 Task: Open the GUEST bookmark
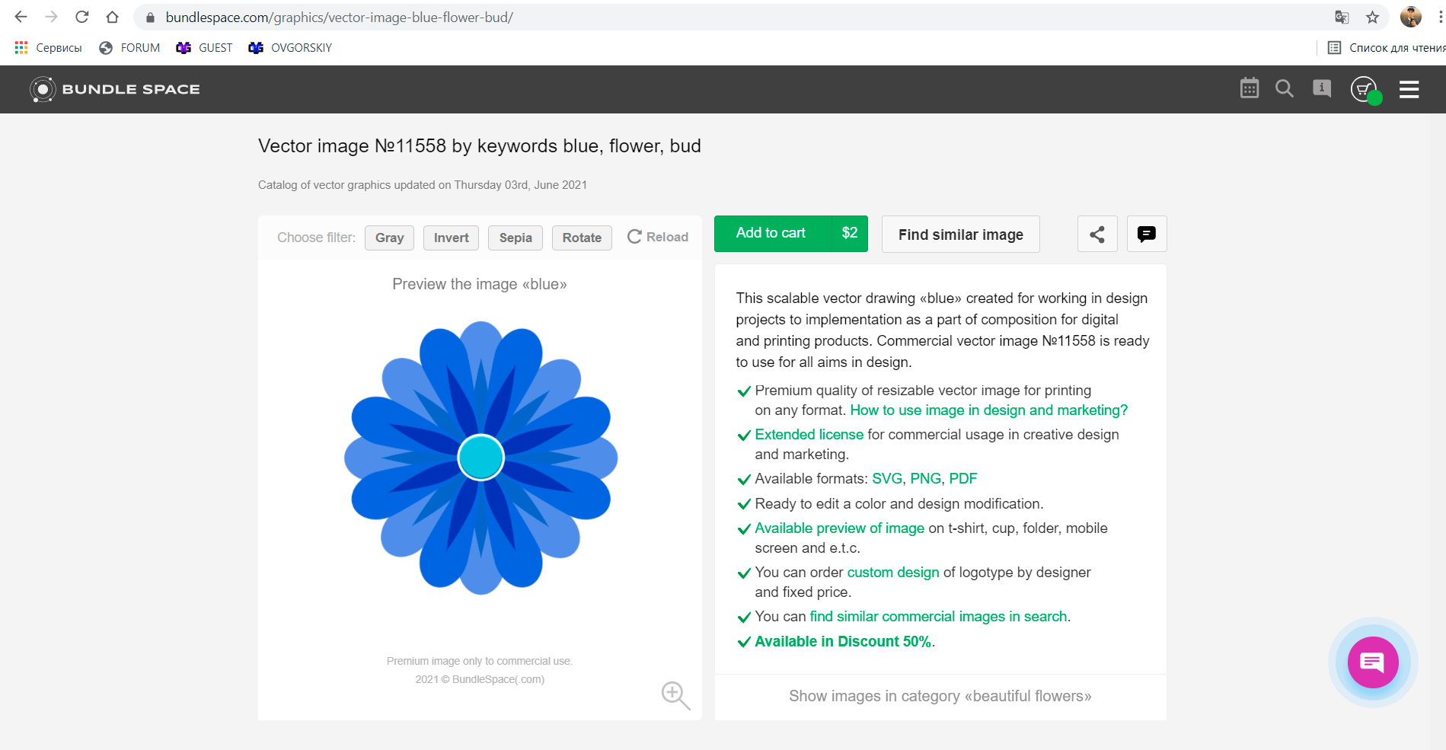(x=204, y=47)
